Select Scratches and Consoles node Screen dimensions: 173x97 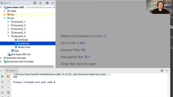pyautogui.click(x=20, y=61)
